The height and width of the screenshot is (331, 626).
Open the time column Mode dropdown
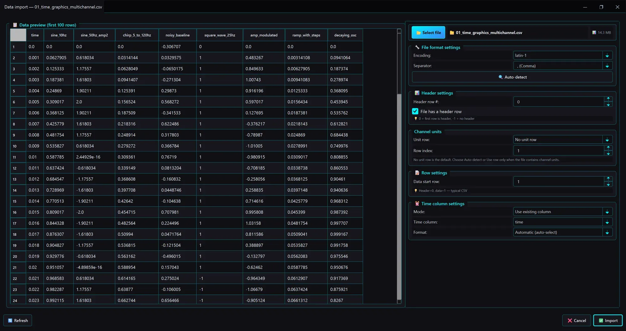563,212
